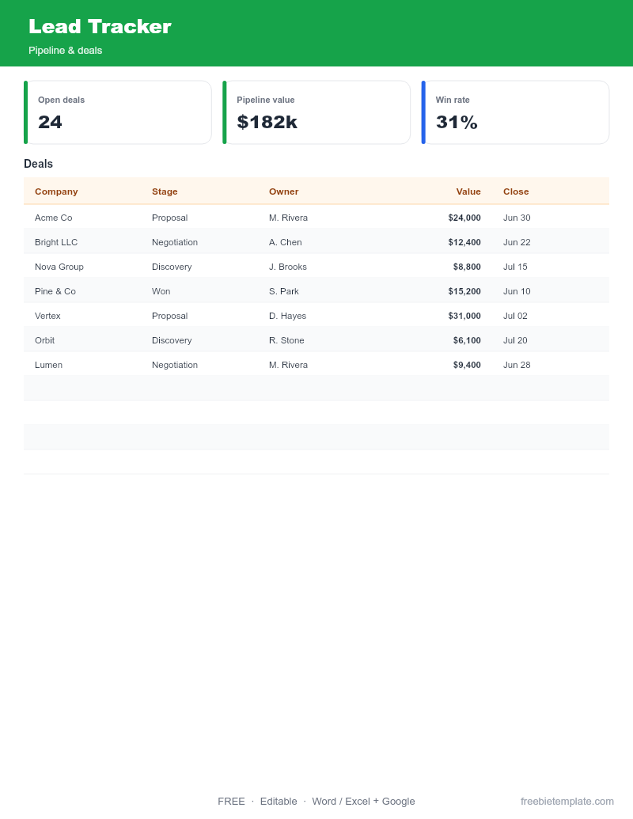Select owner J. Brooks
The width and height of the screenshot is (633, 819).
288,267
